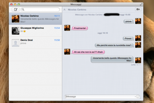Screen dimensions: 154x103
Task: Click avatar beside 'Prova!' sent message
Action: [x=138, y=38]
